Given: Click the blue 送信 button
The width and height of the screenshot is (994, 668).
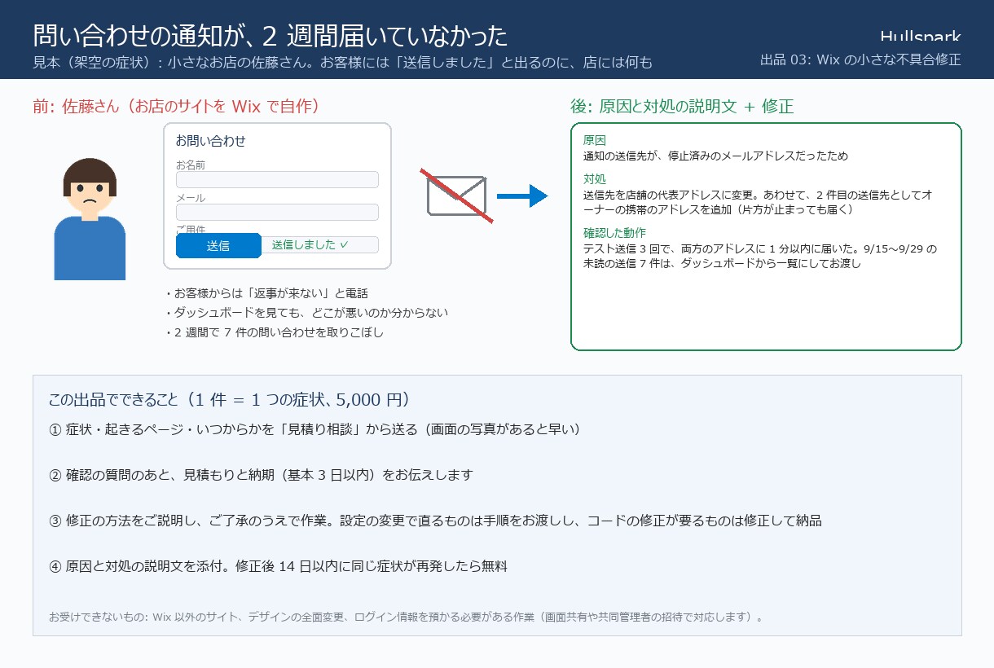Looking at the screenshot, I should [218, 245].
